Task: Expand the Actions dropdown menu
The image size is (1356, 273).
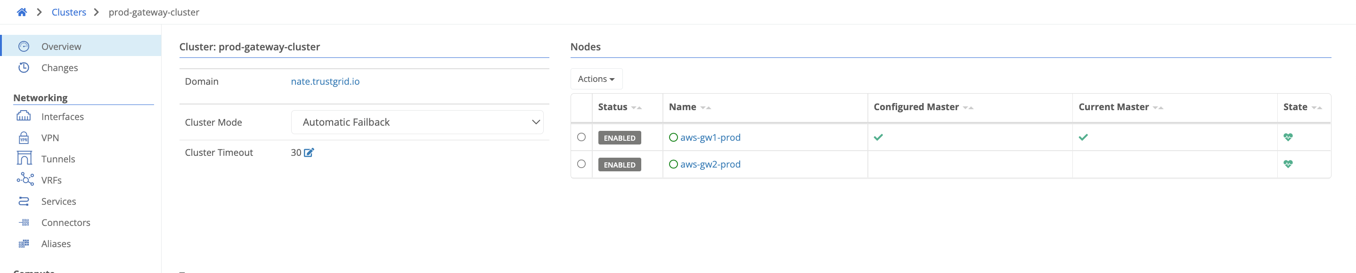Action: (596, 79)
